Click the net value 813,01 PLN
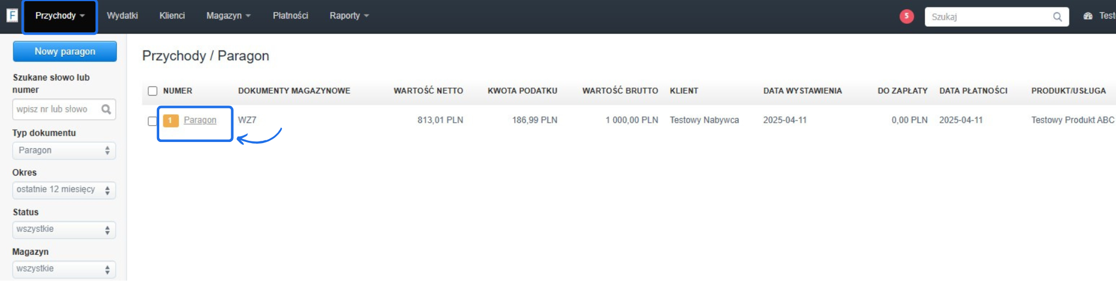 [440, 120]
